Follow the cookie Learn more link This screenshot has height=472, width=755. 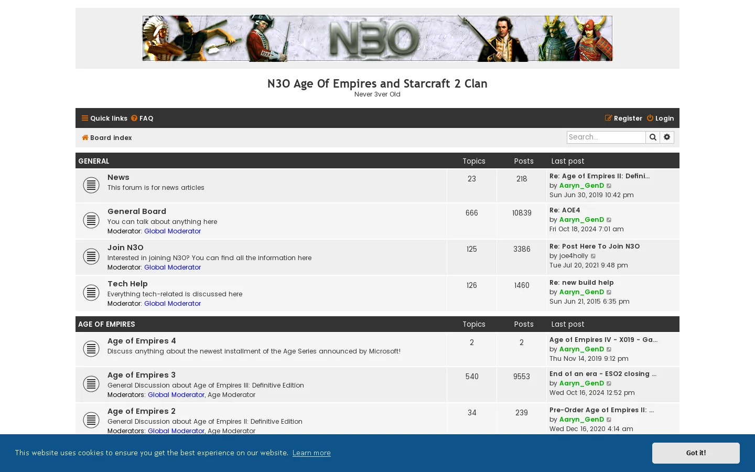tap(311, 453)
